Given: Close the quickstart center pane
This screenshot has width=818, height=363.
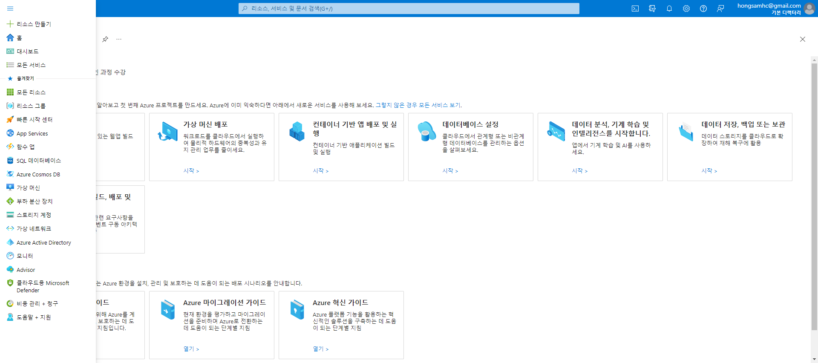Looking at the screenshot, I should click(803, 39).
